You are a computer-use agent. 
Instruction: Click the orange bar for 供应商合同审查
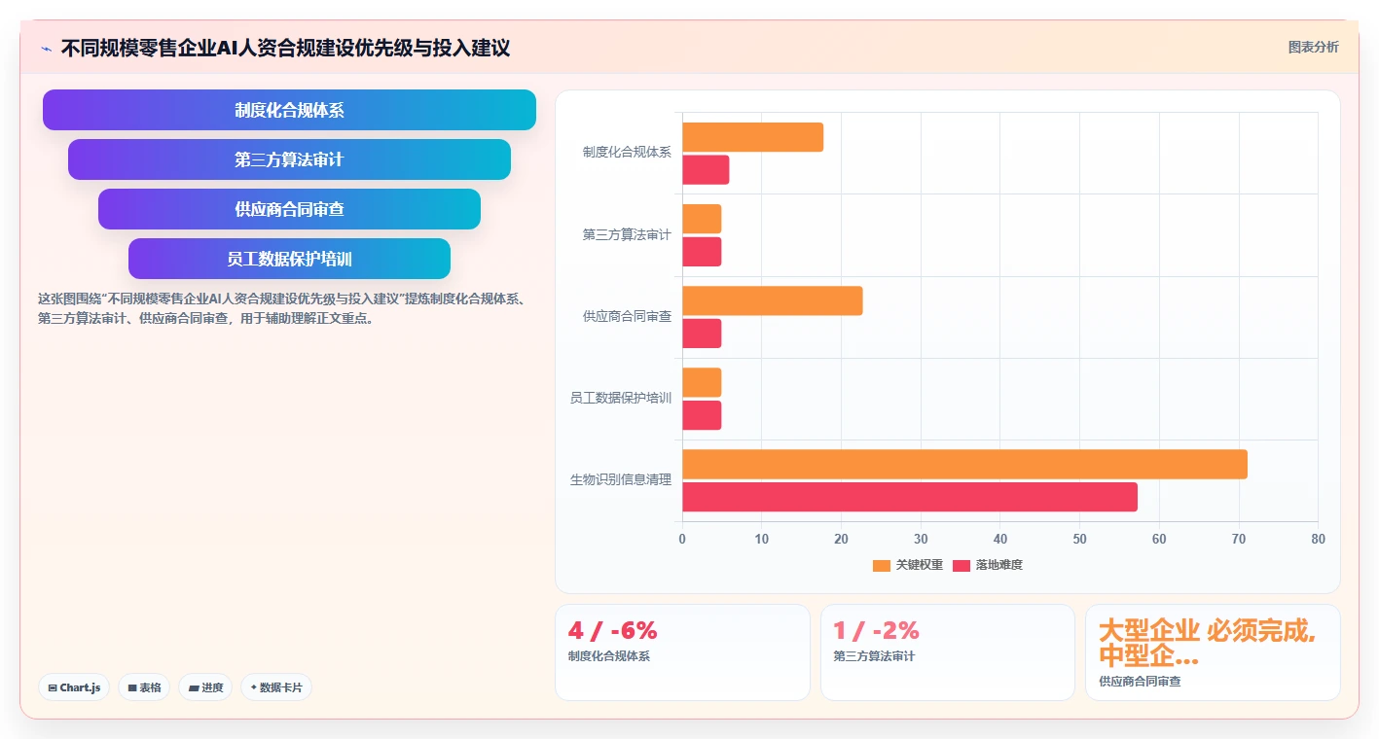point(772,300)
